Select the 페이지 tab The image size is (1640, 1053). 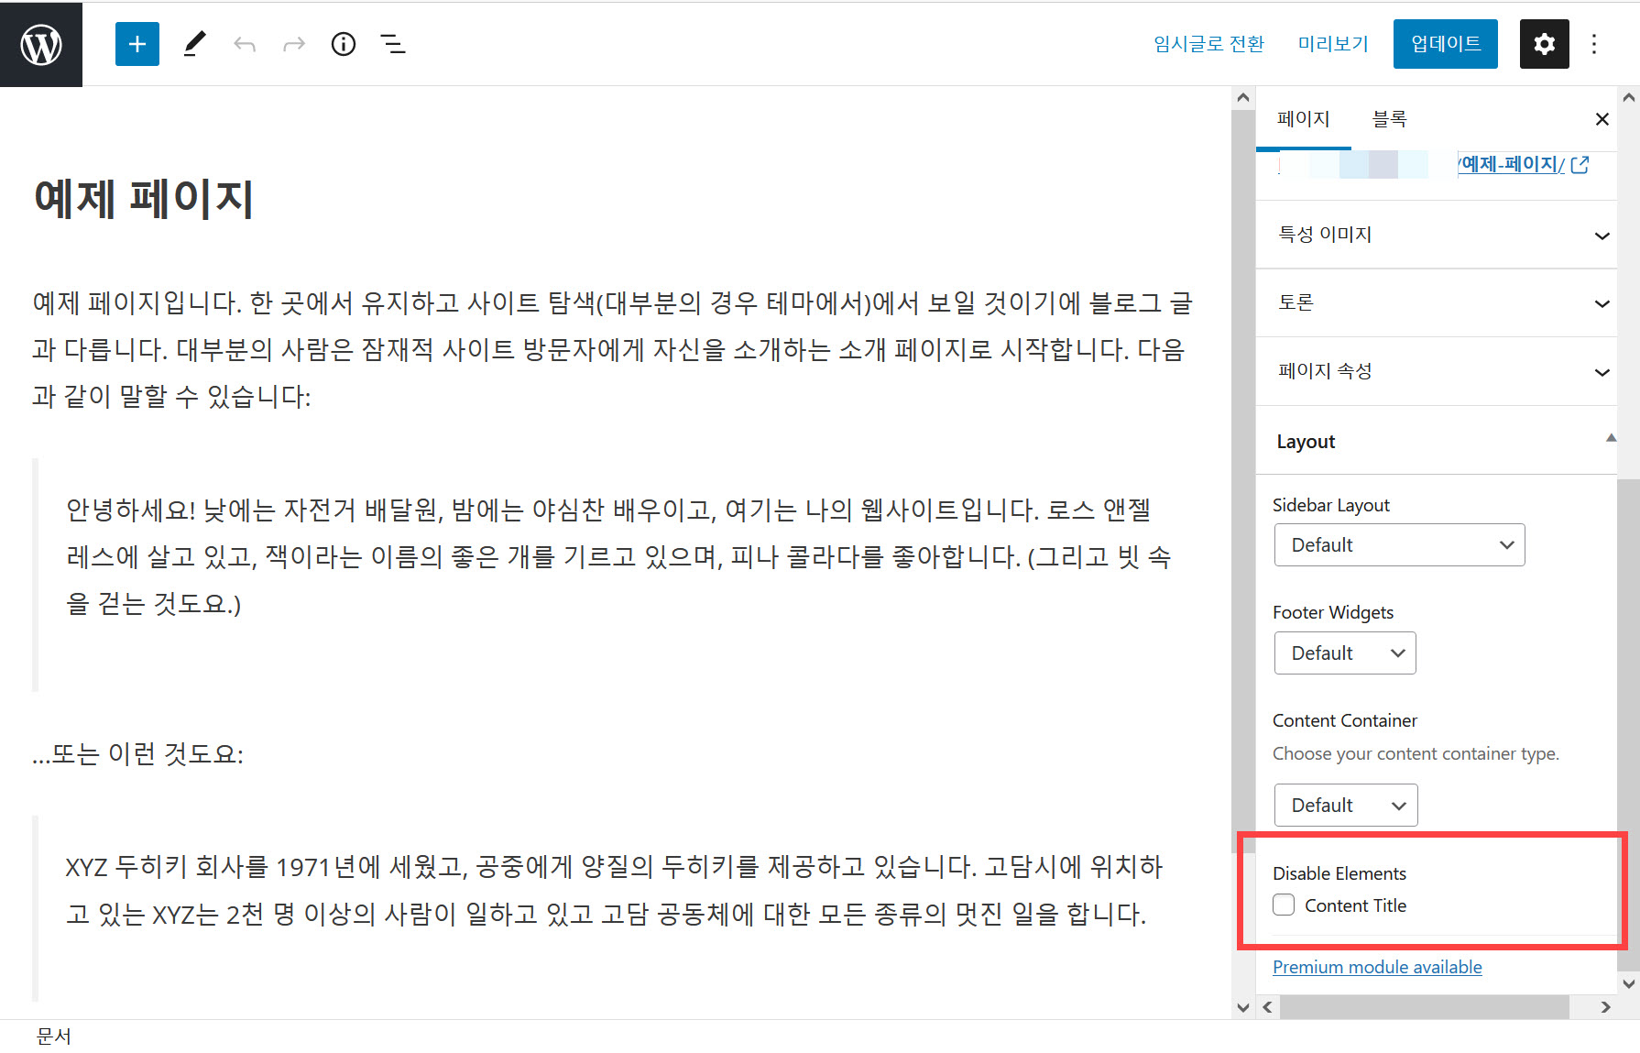pos(1304,118)
